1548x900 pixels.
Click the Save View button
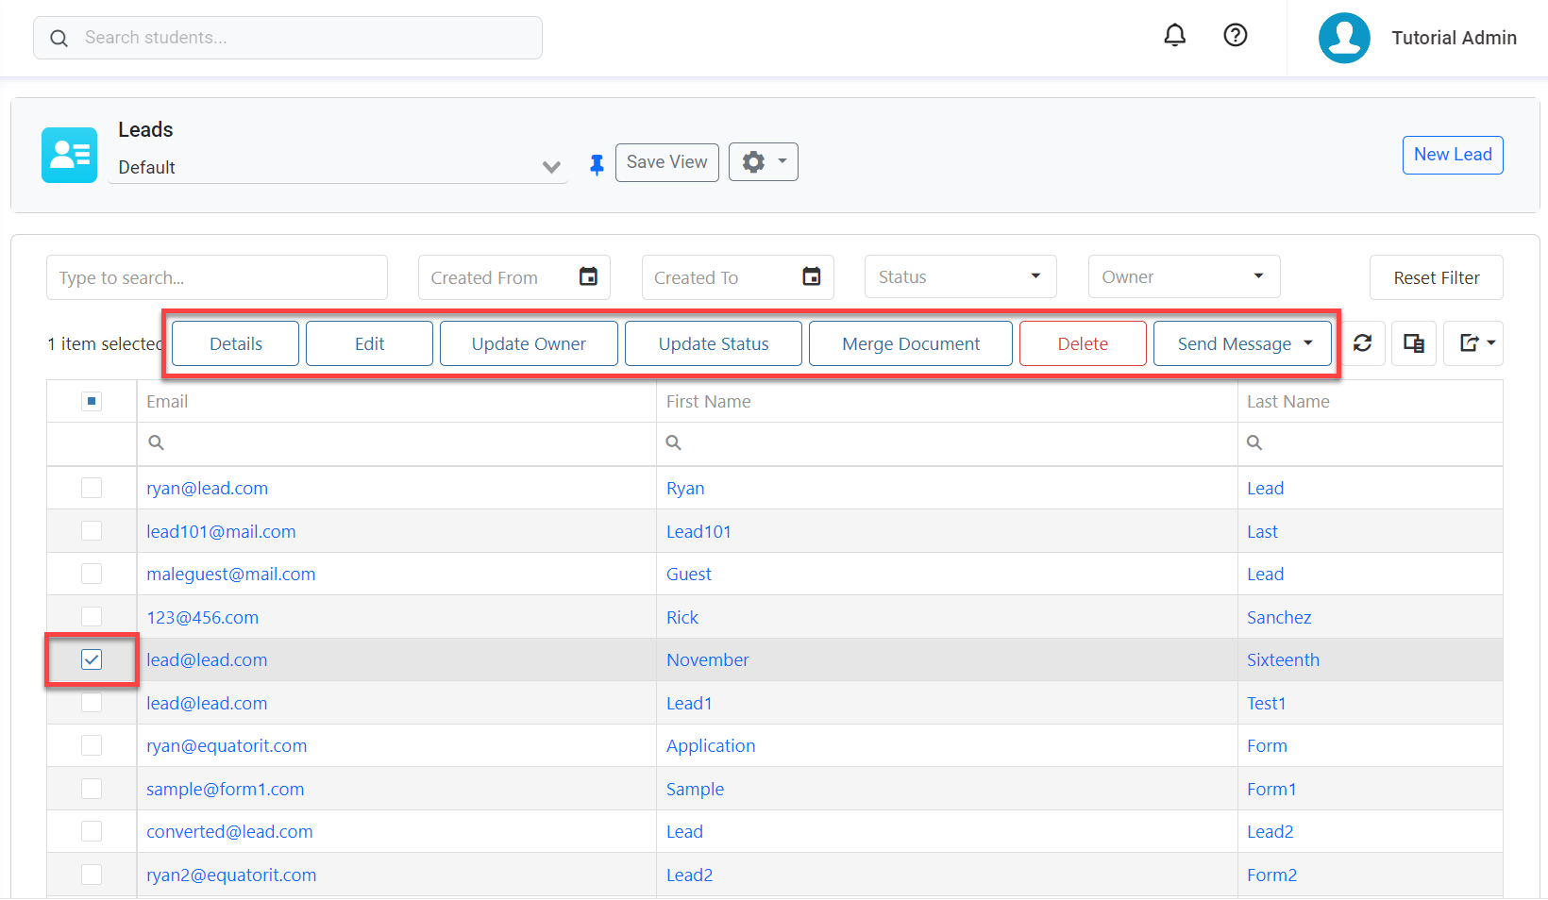coord(666,162)
